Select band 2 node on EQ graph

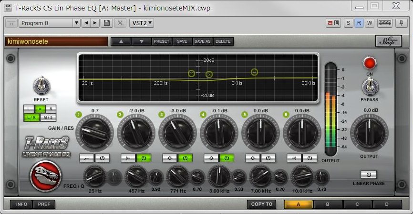coord(192,73)
